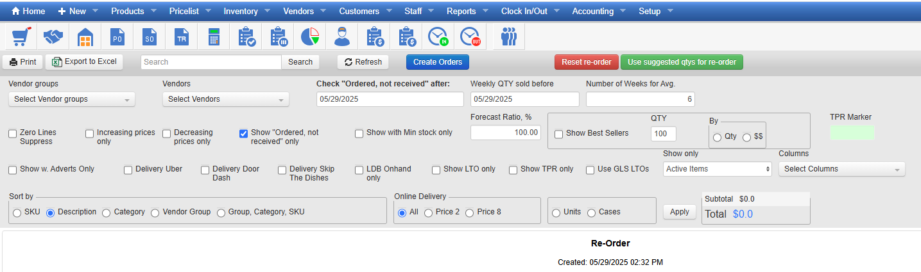Screen dimensions: 921x272
Task: Open the group of people icon
Action: click(508, 37)
